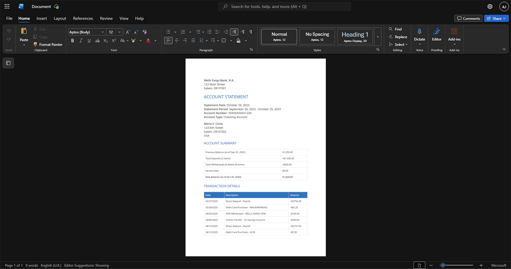Clear all text formatting
Viewport: 511px width, 269px height.
145,32
